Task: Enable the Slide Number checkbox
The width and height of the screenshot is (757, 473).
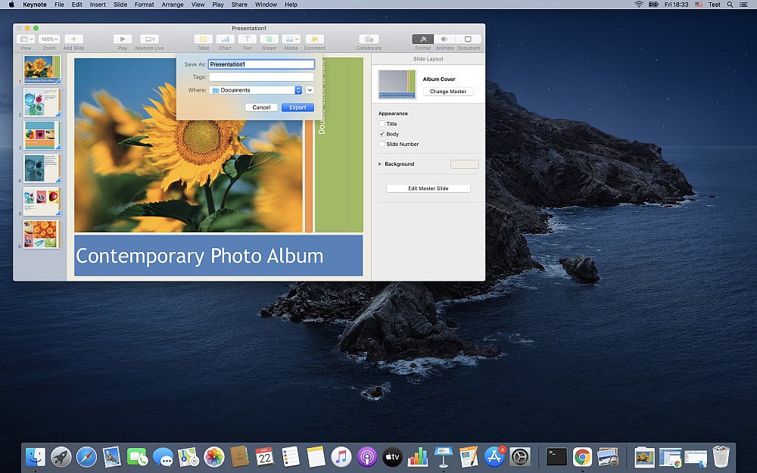Action: point(382,144)
